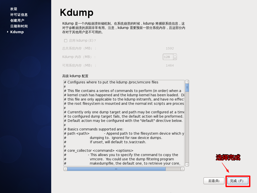Click the vertical scrollbar thumb in config box

point(187,88)
